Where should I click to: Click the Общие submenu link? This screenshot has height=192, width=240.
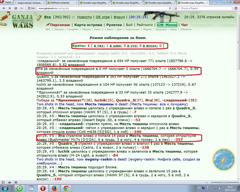(86, 29)
